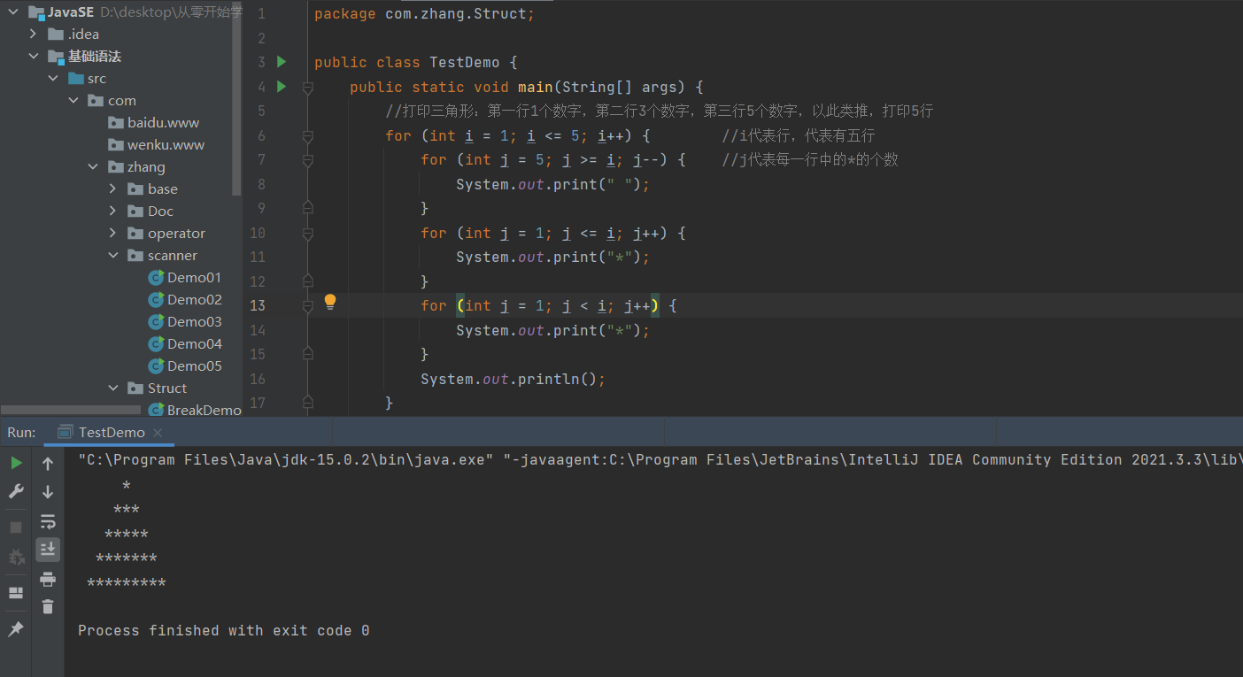Image resolution: width=1243 pixels, height=677 pixels.
Task: Click the fold end marker on line 12
Action: click(307, 280)
